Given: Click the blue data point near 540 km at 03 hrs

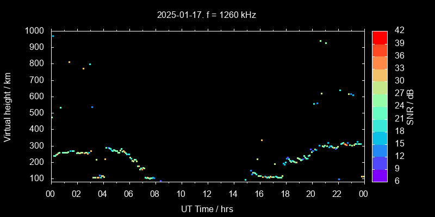Looking at the screenshot, I should coord(92,107).
